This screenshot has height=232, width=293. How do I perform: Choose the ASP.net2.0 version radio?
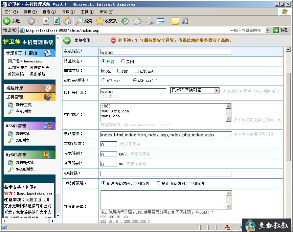[x=135, y=80]
